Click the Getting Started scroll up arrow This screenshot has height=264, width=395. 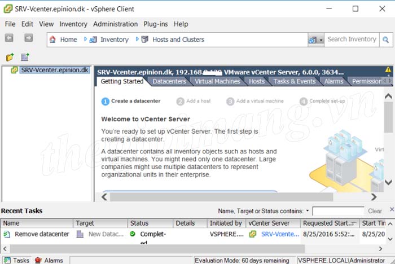pos(388,96)
